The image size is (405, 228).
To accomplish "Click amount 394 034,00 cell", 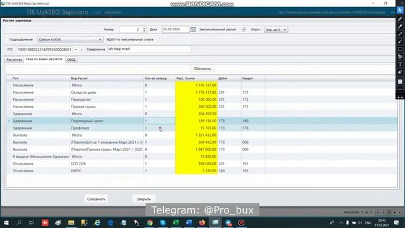I will pyautogui.click(x=196, y=163).
